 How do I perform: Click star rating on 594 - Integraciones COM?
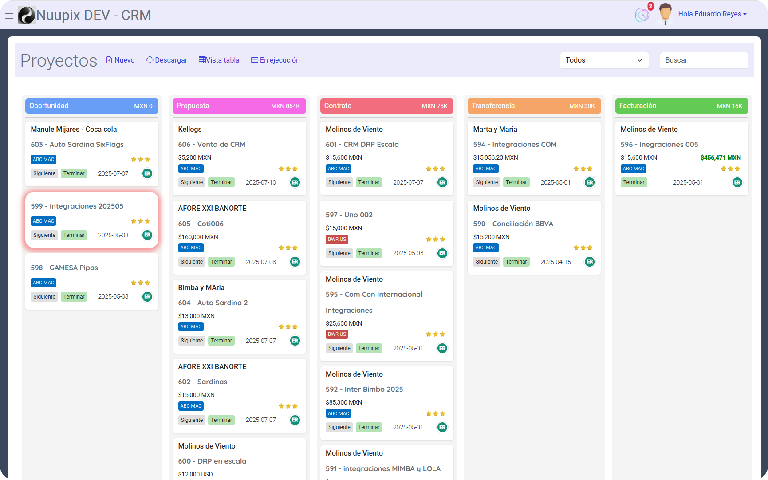pyautogui.click(x=583, y=169)
